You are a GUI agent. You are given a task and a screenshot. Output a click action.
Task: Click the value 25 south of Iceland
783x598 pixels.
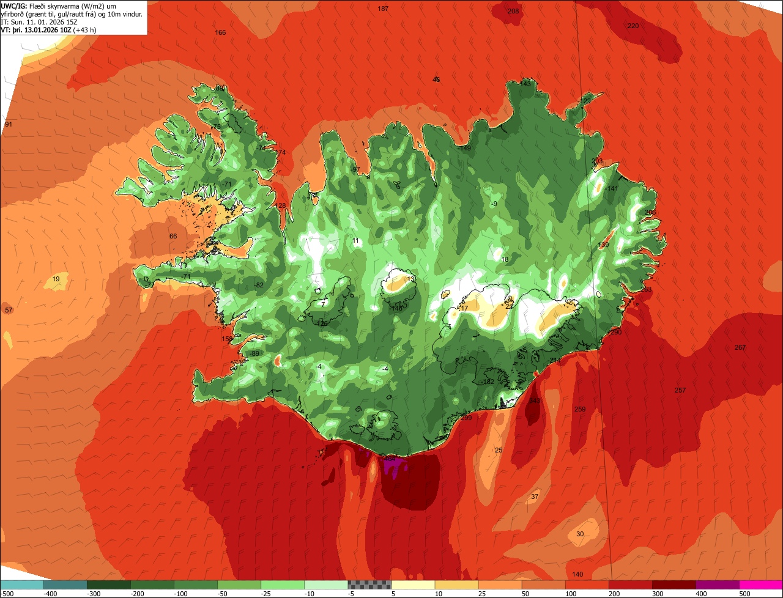(499, 450)
